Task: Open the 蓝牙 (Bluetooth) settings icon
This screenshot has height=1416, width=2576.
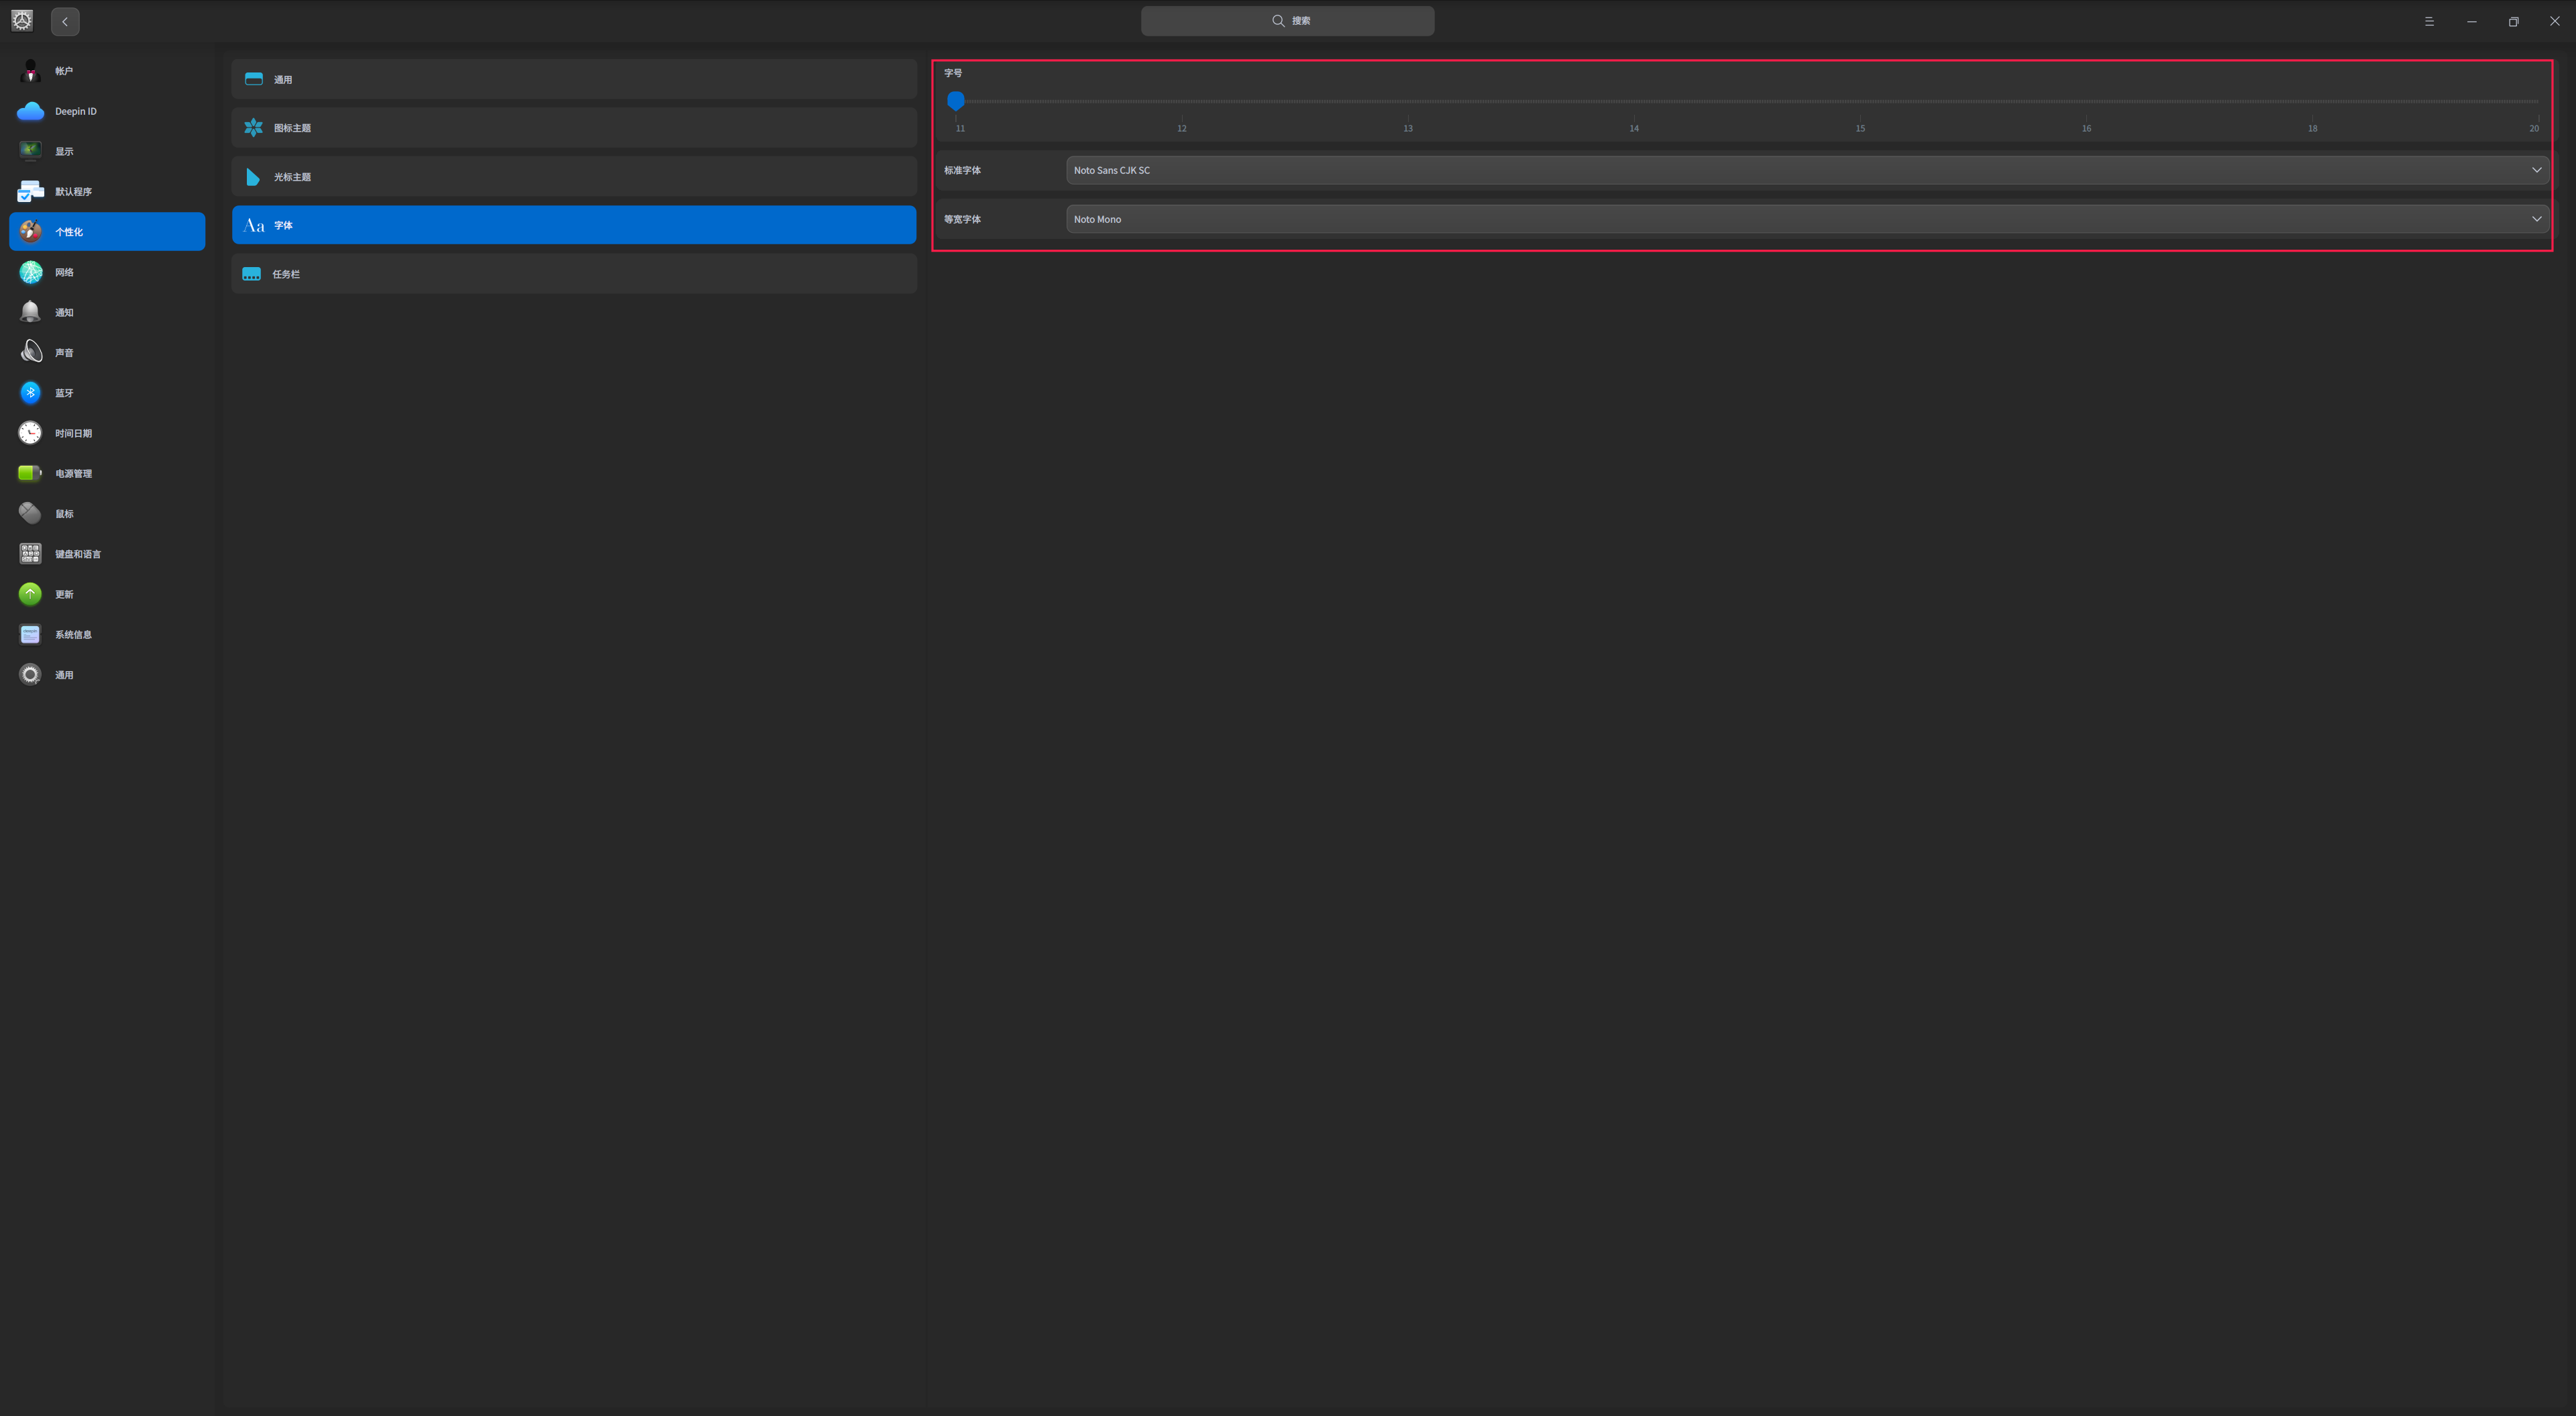Action: (30, 393)
